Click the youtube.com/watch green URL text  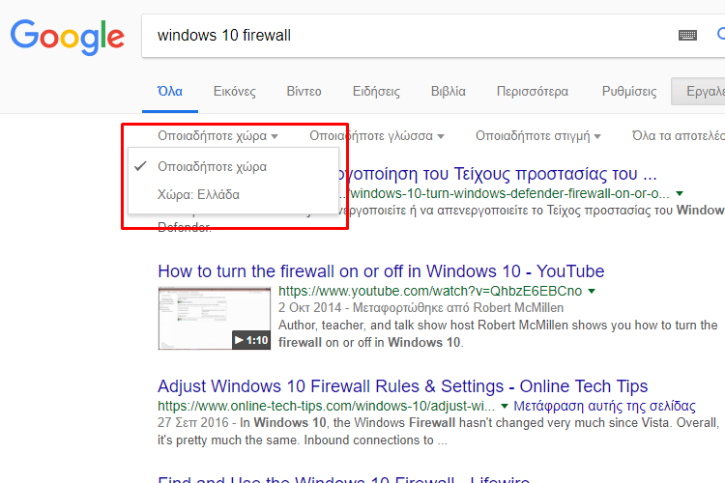tap(430, 291)
